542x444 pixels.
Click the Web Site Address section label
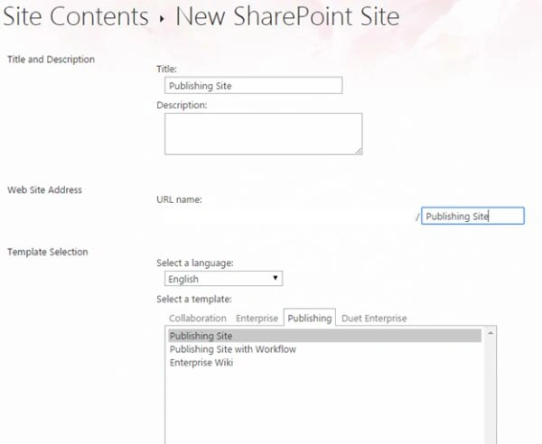click(44, 190)
